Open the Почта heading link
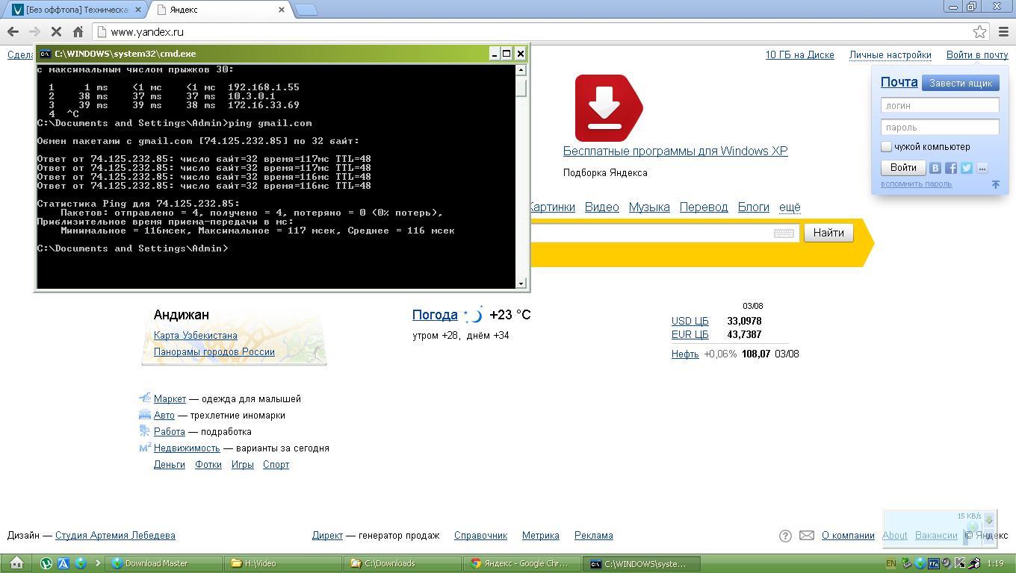 click(899, 82)
